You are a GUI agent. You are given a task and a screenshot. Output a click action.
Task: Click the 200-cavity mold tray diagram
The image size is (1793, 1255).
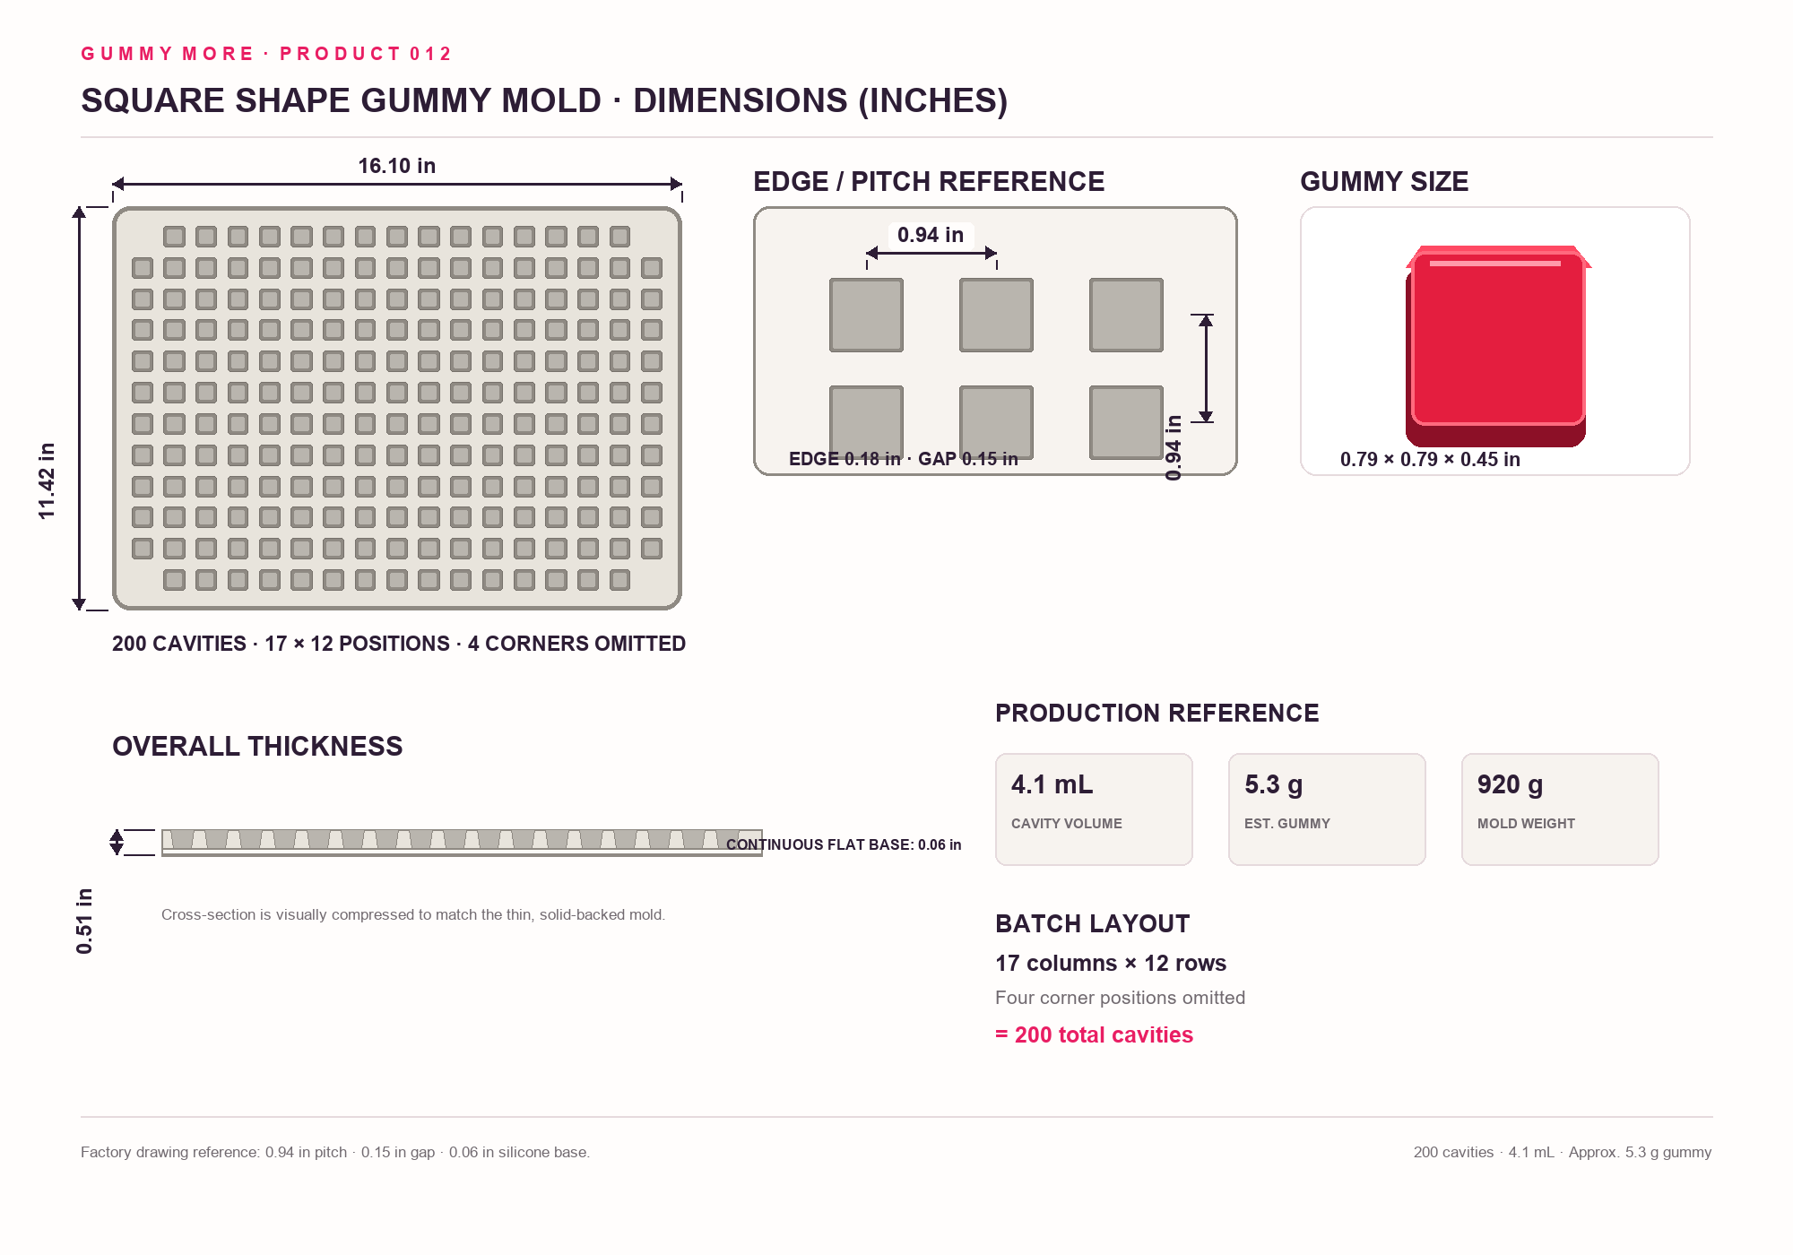(397, 408)
